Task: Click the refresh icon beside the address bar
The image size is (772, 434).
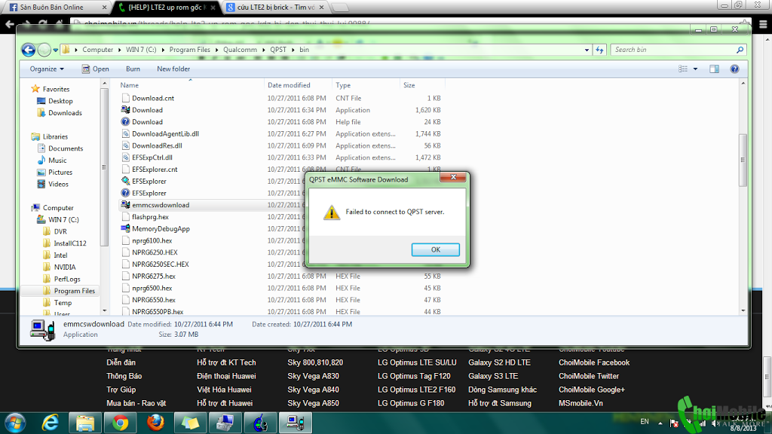Action: 600,50
